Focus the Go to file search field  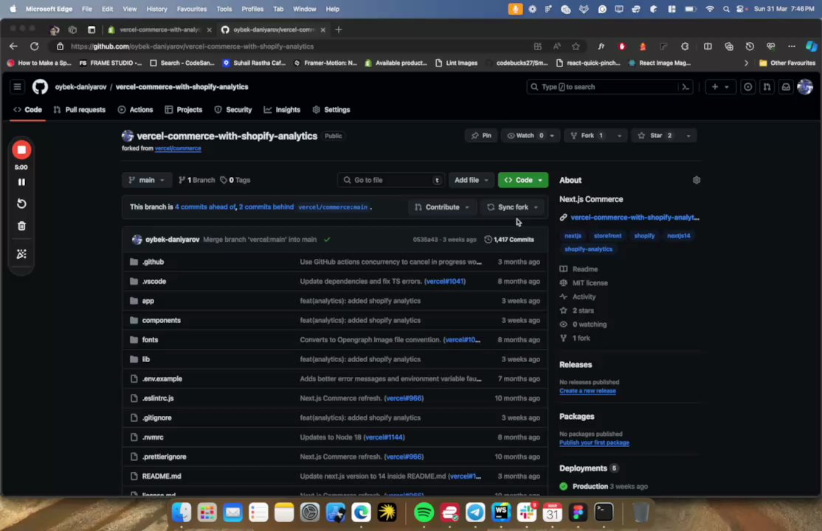pyautogui.click(x=391, y=180)
